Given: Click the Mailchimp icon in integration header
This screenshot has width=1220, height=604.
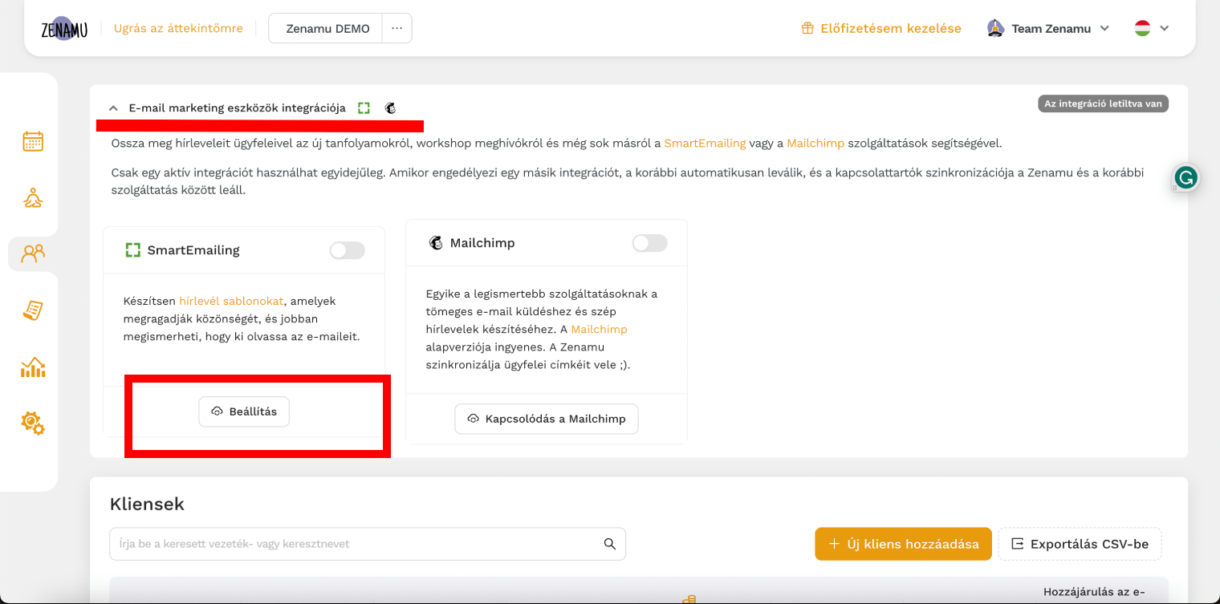Looking at the screenshot, I should tap(391, 107).
